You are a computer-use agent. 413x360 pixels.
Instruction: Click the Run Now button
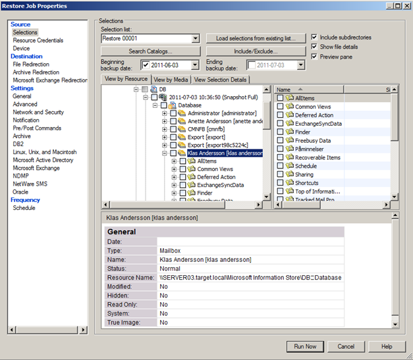click(x=305, y=347)
